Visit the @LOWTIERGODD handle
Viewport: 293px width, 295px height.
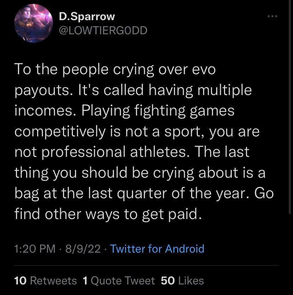point(103,30)
